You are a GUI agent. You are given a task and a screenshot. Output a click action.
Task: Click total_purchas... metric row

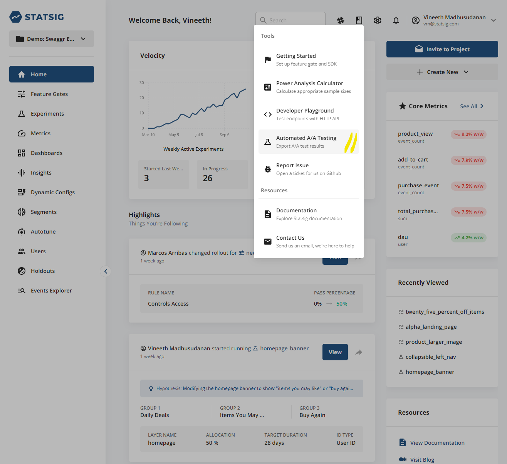(x=442, y=214)
